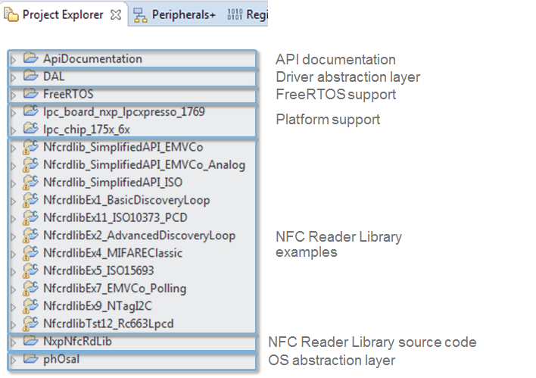This screenshot has width=536, height=378.
Task: Click the lpc_board_nxp_lpcxpresso_1769 project icon
Action: point(30,111)
